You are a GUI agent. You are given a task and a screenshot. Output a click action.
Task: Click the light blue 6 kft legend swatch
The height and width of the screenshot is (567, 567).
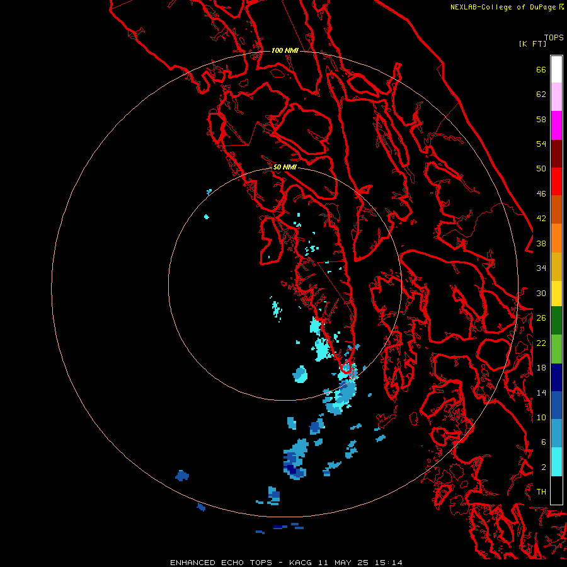[556, 433]
